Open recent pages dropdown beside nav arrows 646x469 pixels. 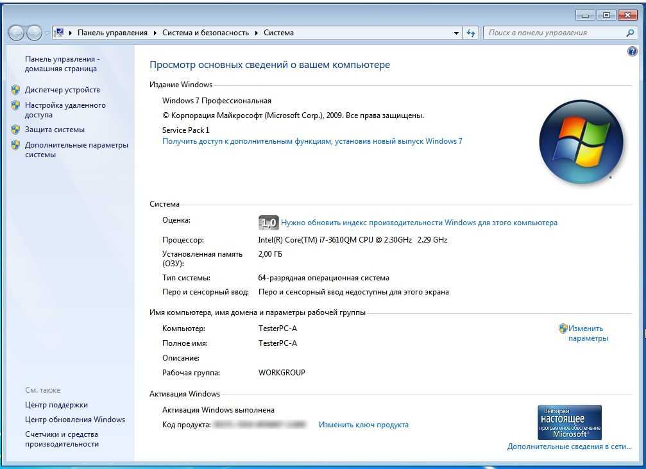(47, 33)
